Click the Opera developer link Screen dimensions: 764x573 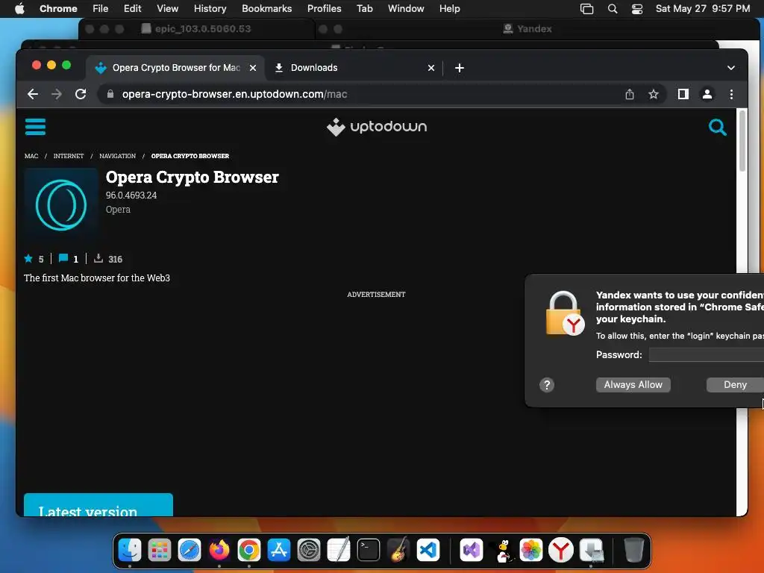(118, 210)
